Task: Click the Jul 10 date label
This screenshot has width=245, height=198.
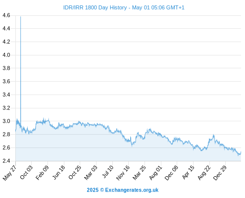Action: (108, 172)
